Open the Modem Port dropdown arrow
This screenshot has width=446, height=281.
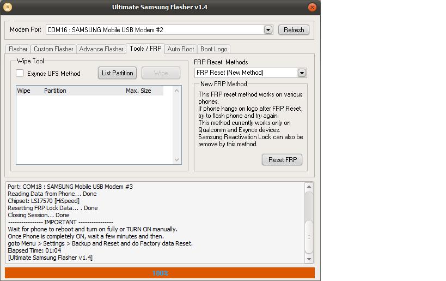268,29
